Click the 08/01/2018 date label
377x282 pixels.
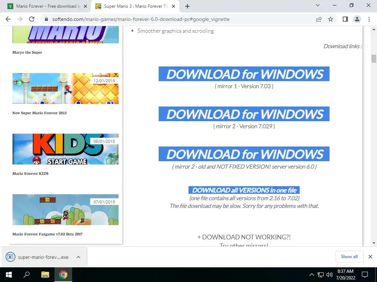click(x=104, y=141)
